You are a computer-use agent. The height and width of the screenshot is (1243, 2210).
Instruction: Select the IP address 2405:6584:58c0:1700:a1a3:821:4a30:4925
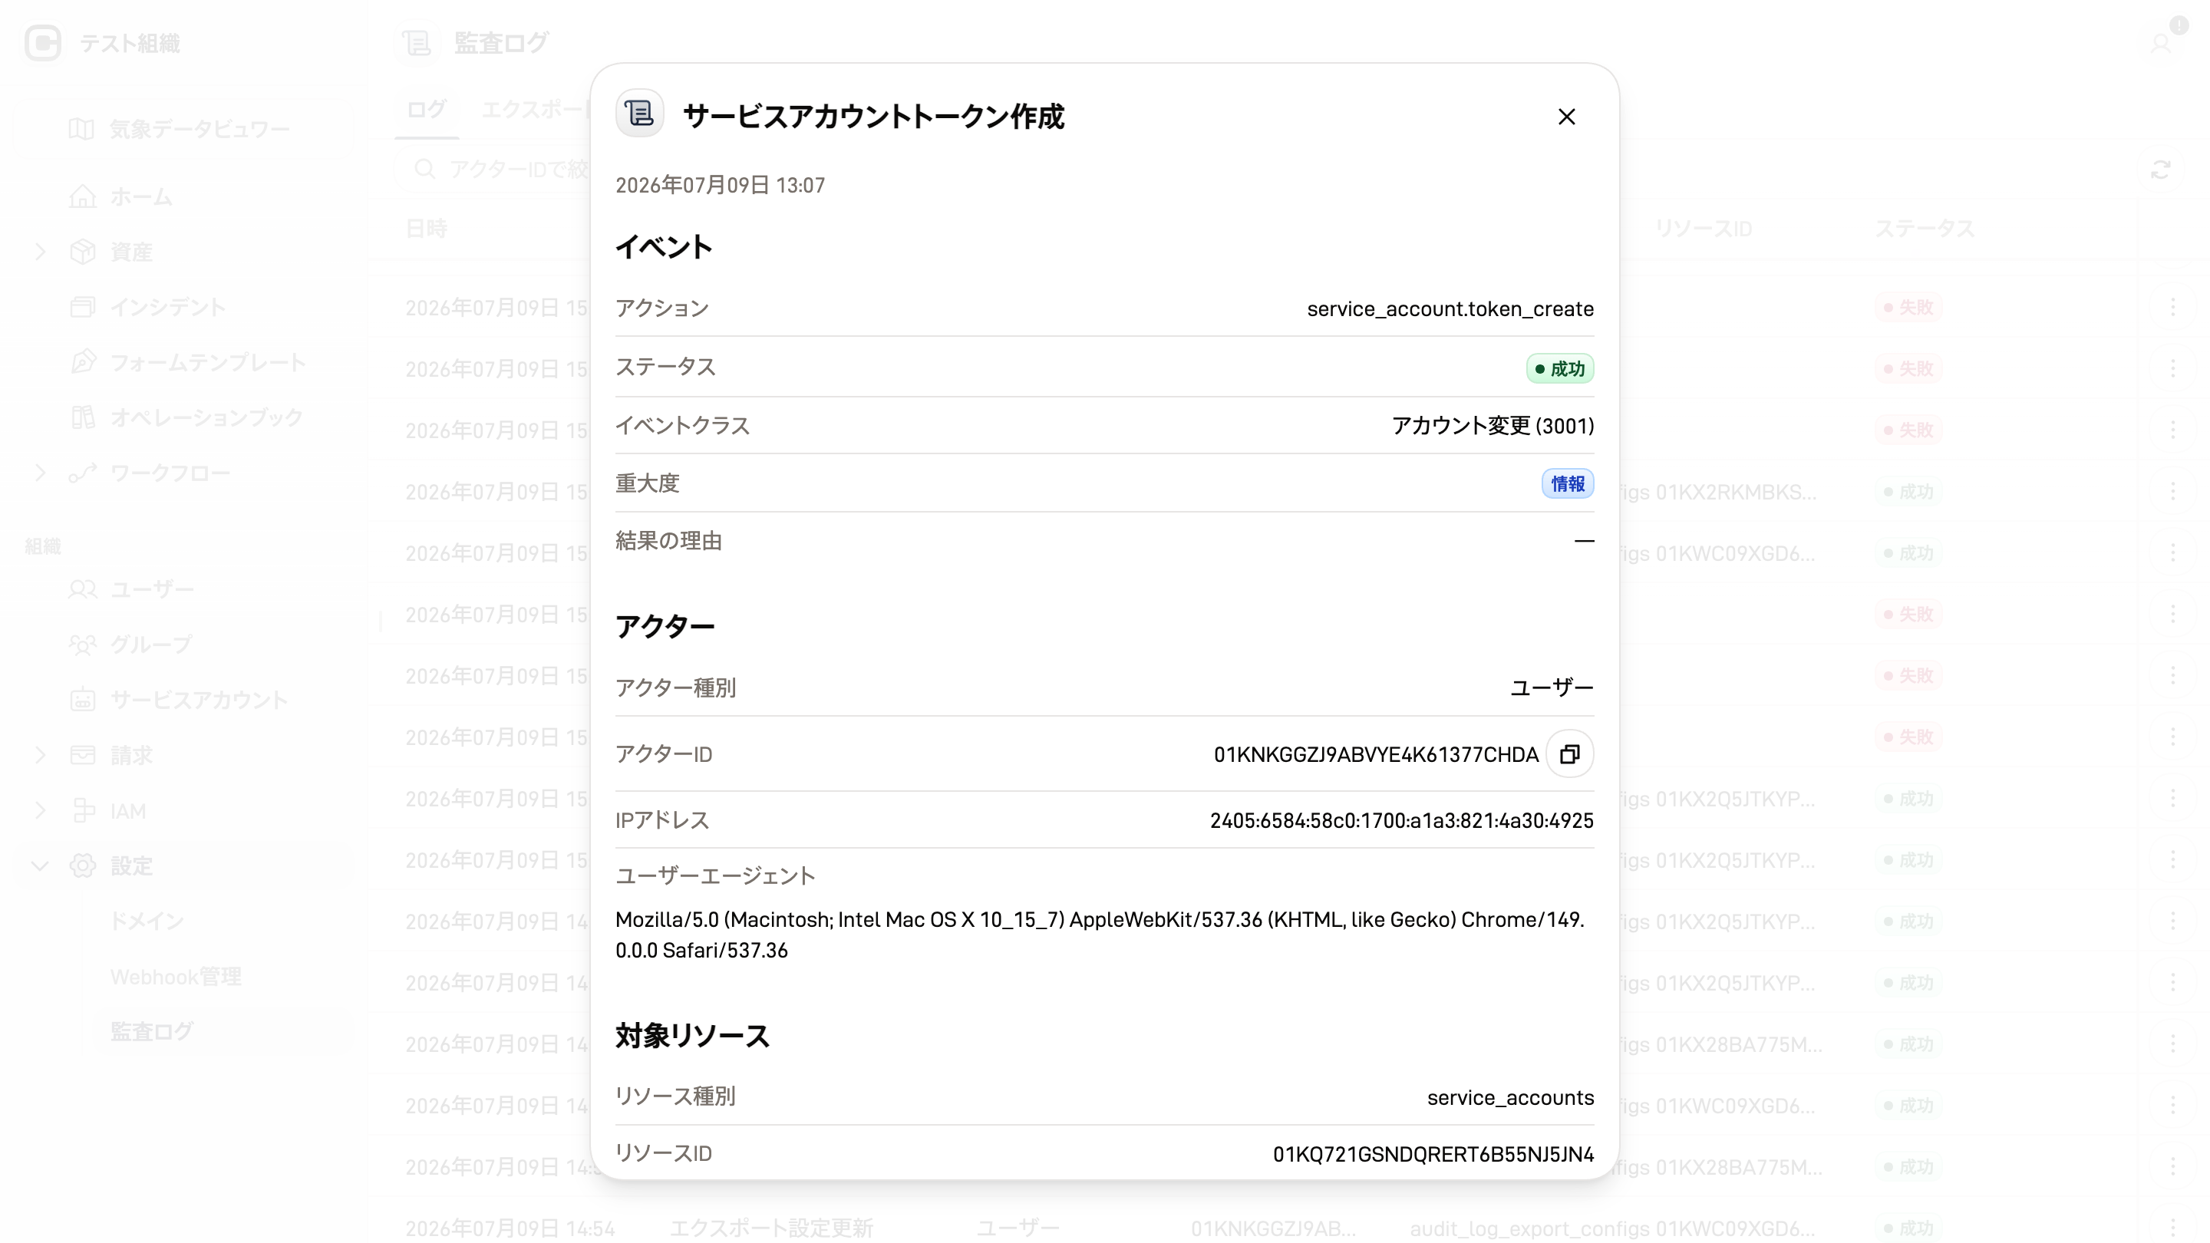(x=1402, y=820)
